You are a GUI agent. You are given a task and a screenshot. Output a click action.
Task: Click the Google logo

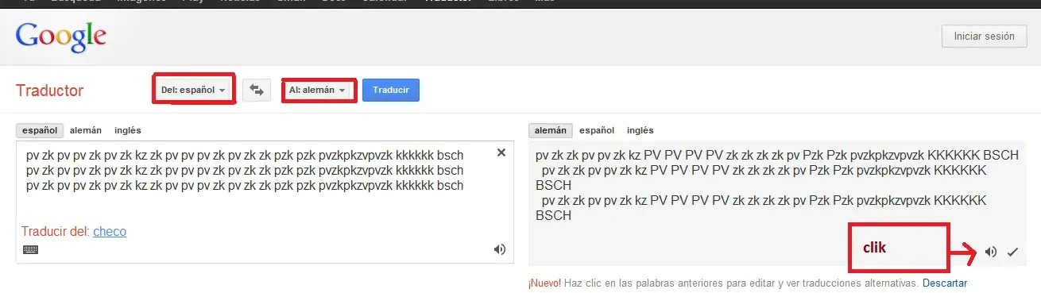pyautogui.click(x=61, y=37)
